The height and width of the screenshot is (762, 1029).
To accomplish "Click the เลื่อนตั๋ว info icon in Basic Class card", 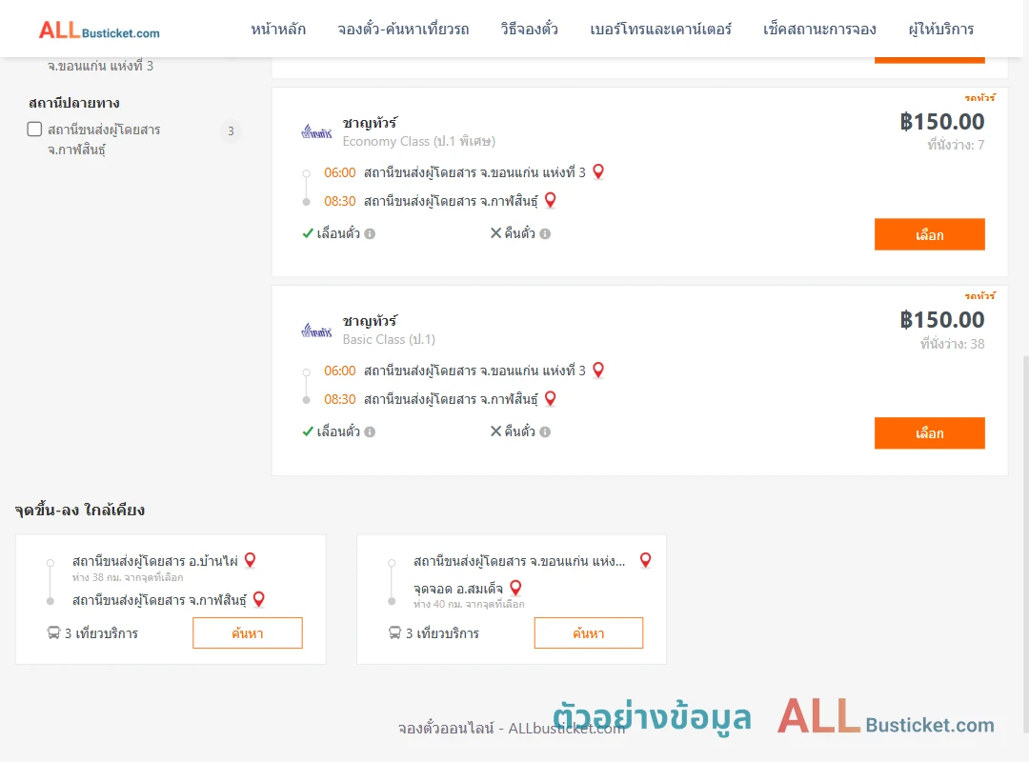I will pyautogui.click(x=370, y=431).
